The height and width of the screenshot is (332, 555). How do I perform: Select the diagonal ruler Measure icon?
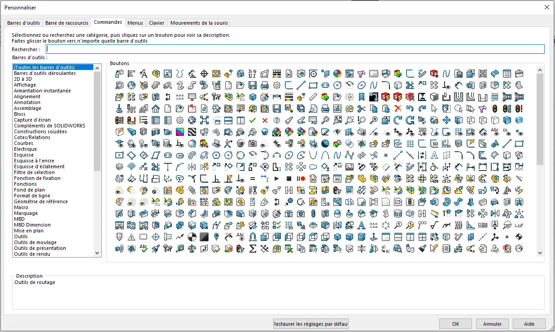point(313,97)
